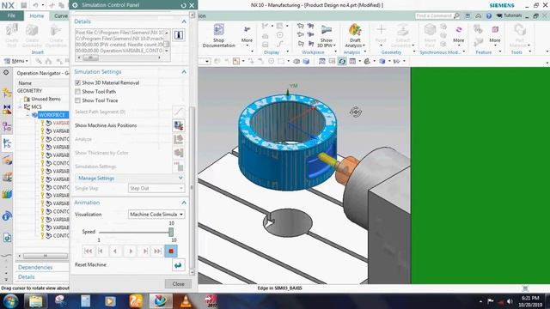
Task: Uncheck Show 3D Material Removal
Action: [77, 82]
